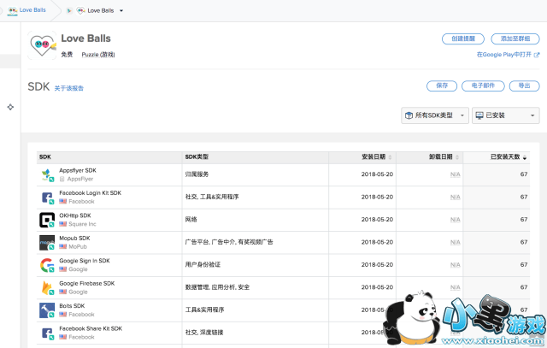Open 在Google Play中打开 link
The image size is (547, 348).
(x=504, y=55)
